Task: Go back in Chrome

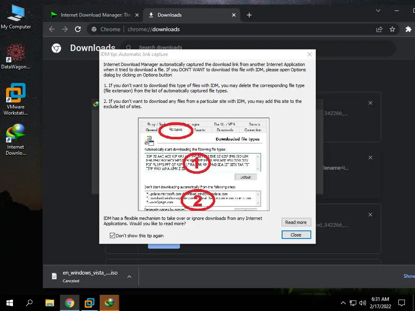Action: pyautogui.click(x=52, y=29)
